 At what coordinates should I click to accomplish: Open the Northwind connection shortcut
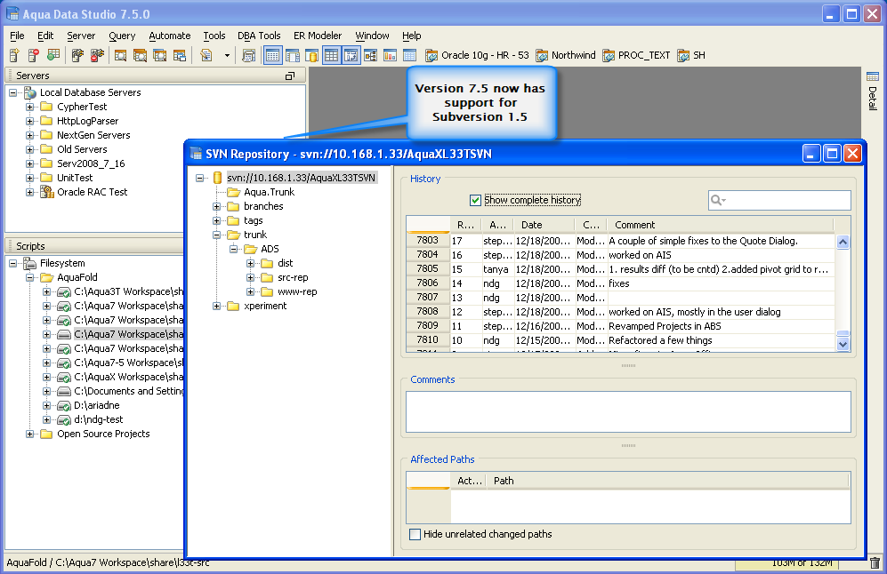point(566,55)
